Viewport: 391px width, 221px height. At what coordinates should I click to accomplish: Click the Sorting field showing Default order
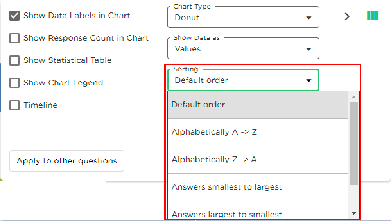click(x=243, y=80)
